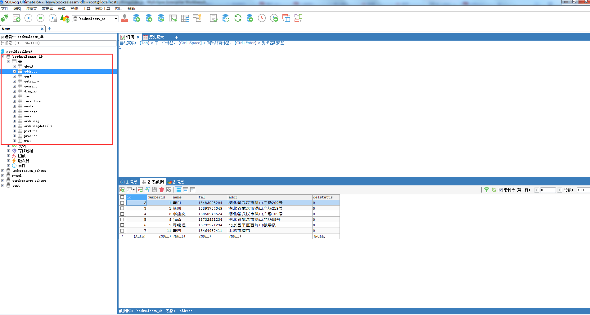Screen dimensions: 590x315
Task: Check the row checkbox for 李四
Action: (x=122, y=231)
